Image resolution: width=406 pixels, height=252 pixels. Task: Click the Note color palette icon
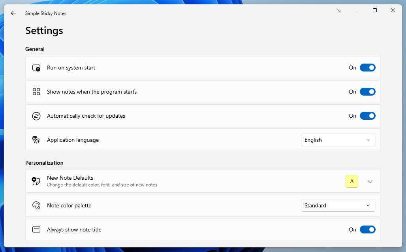[36, 206]
